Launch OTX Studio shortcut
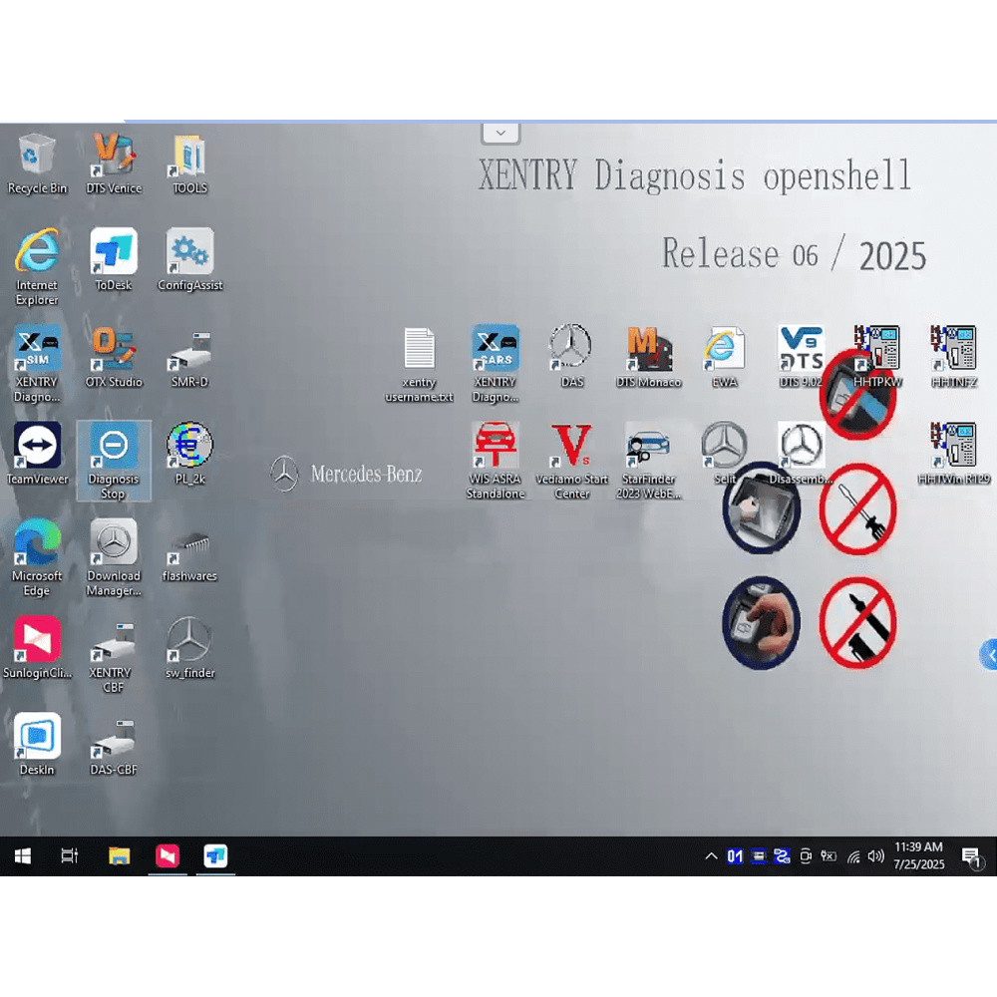 tap(114, 356)
